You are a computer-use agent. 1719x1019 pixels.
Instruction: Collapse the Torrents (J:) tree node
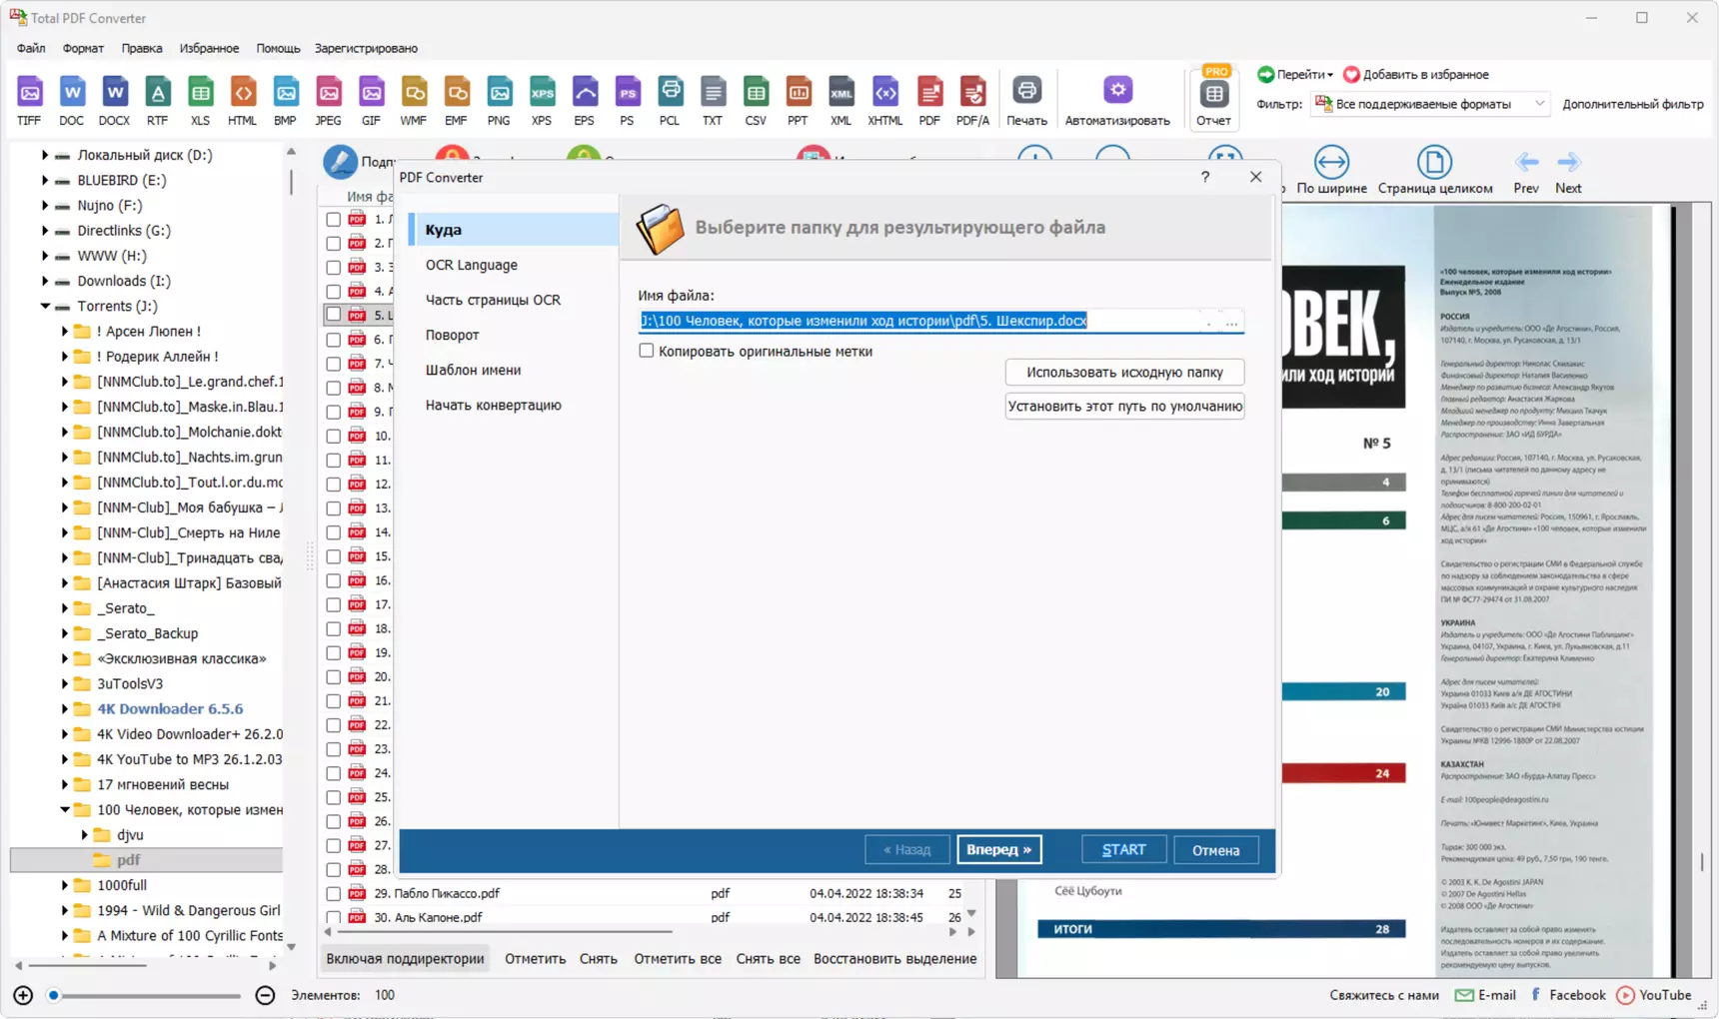coord(45,306)
